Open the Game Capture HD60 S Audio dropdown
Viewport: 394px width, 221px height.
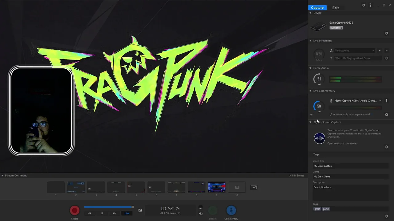point(358,101)
